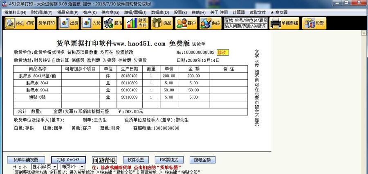This screenshot has height=174, width=368.
Task: Select the 货单打印 toolbar button
Action: [47, 23]
